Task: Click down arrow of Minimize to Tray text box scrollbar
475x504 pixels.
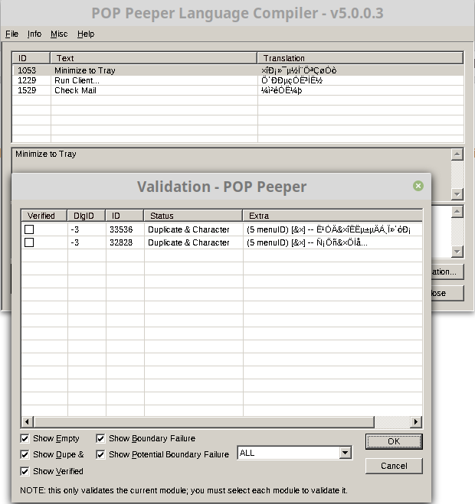Action: 457,193
